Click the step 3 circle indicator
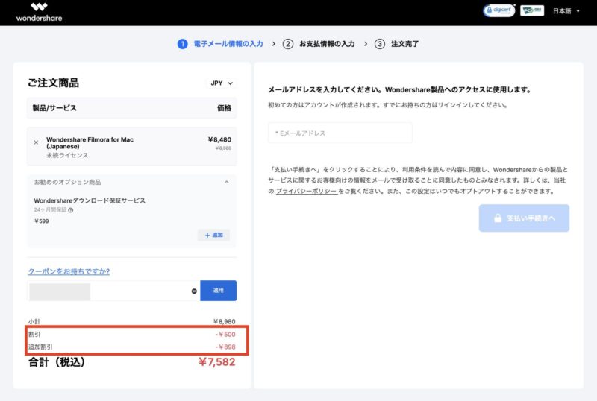The image size is (597, 401). click(x=380, y=44)
